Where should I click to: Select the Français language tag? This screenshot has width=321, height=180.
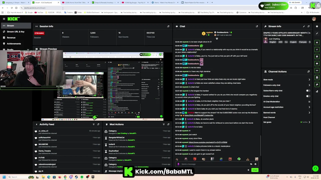point(303,42)
